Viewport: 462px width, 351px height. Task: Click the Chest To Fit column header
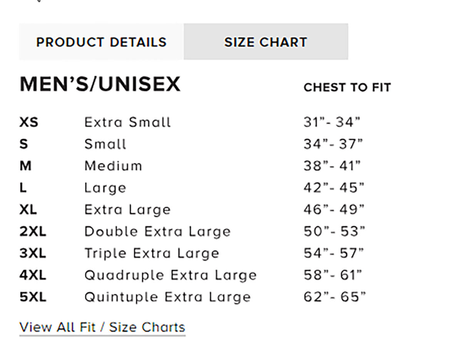347,88
